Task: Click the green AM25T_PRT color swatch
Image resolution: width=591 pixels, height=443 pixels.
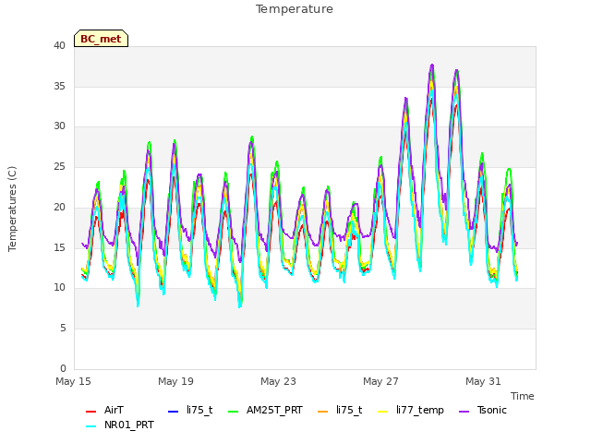Action: 234,412
